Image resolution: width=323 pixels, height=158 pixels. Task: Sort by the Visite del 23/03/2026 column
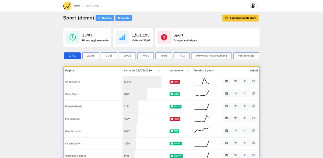pyautogui.click(x=159, y=71)
